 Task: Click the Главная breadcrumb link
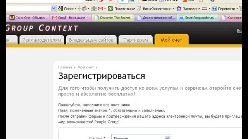[65, 67]
